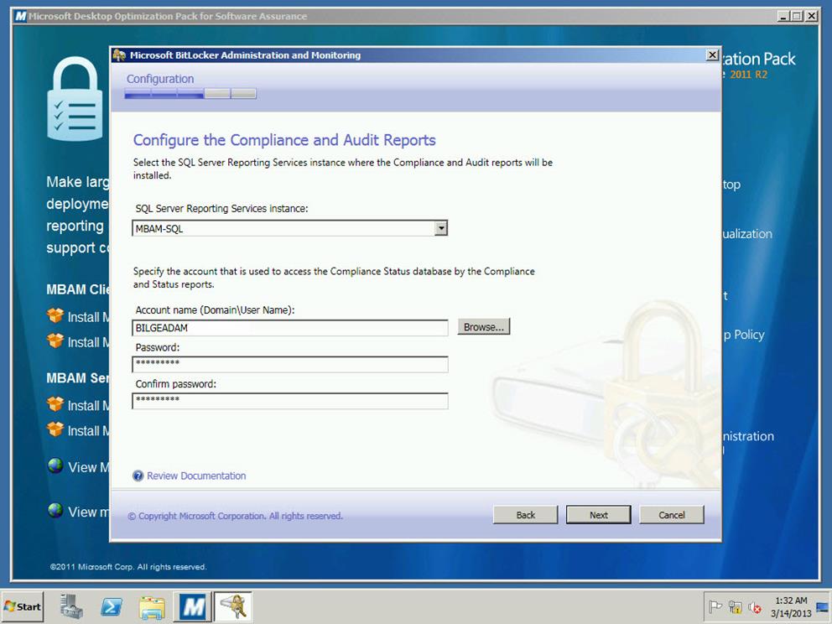832x624 pixels.
Task: Click the 'Copyright Microsoft Corporation' footer text
Action: coord(236,516)
